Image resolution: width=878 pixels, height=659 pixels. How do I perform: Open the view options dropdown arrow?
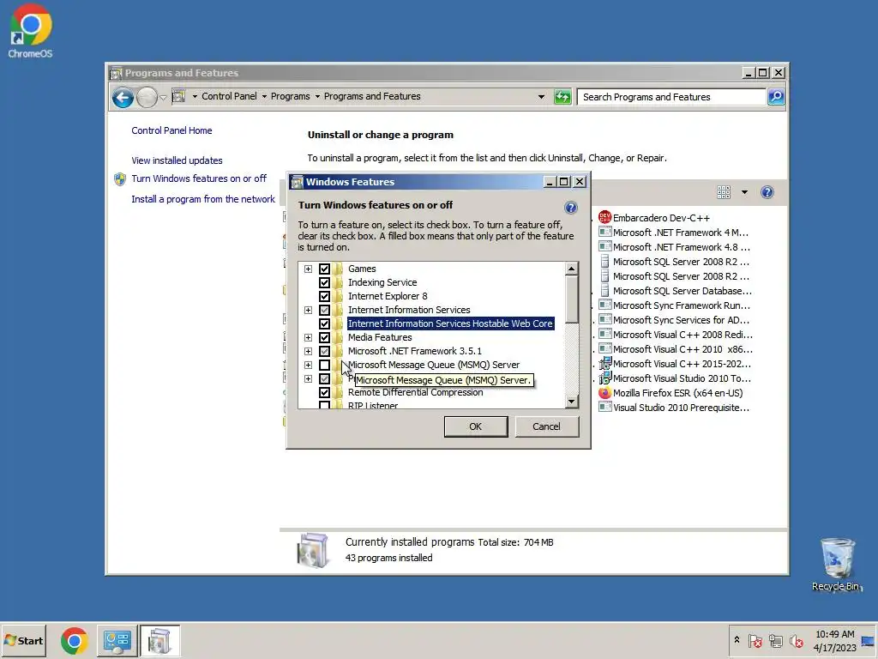[744, 193]
